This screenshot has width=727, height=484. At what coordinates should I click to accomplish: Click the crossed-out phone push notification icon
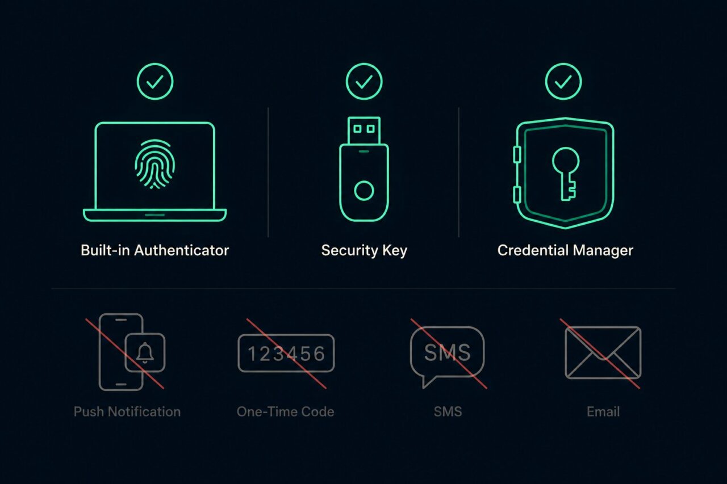126,352
